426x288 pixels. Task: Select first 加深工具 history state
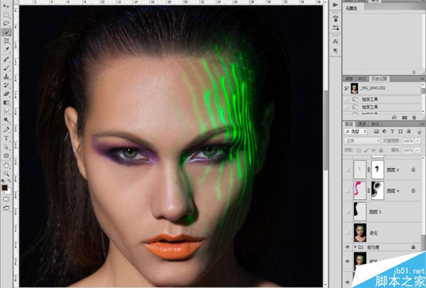click(382, 99)
